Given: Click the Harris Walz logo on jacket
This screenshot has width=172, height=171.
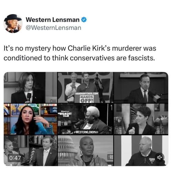Looking at the screenshot, I should coord(152,160).
